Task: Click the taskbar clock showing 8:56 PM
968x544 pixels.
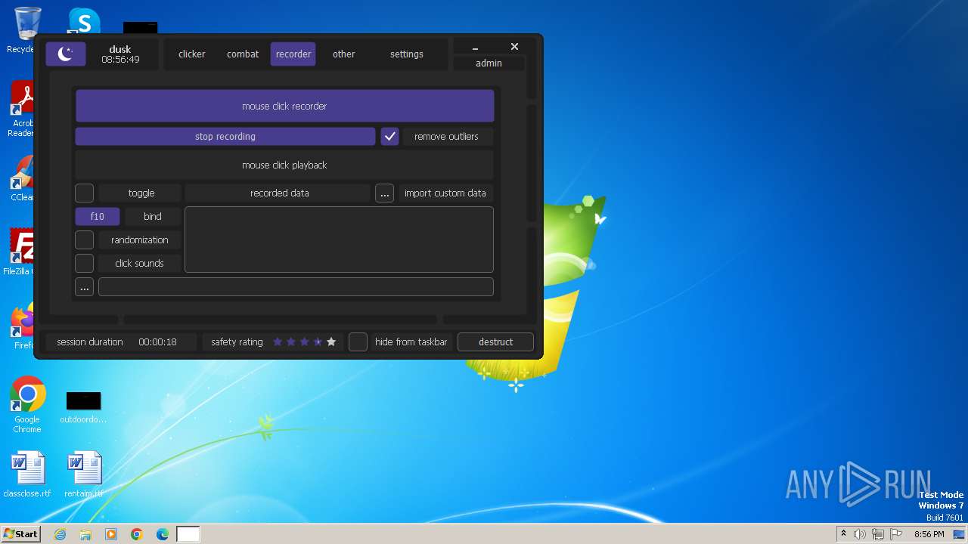Action: (x=929, y=534)
